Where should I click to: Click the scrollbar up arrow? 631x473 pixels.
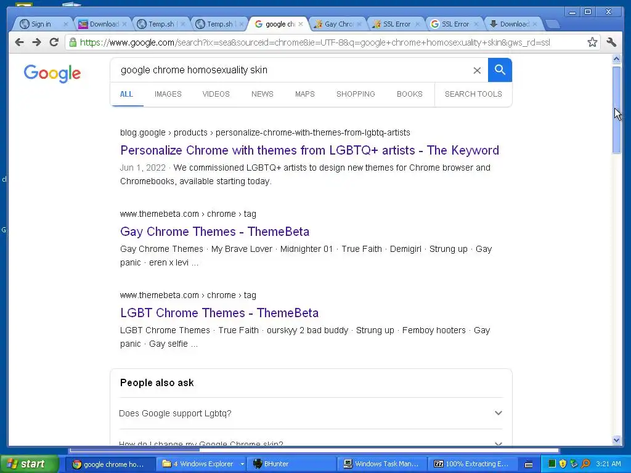(616, 59)
